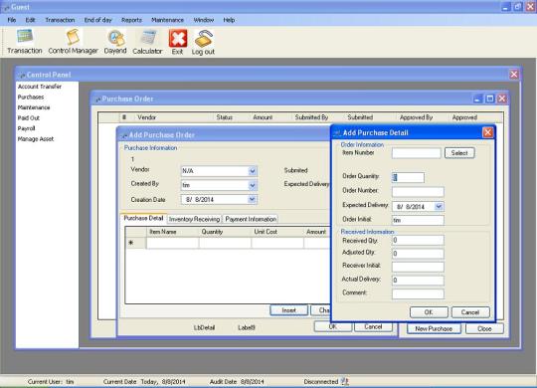
Task: Open the Maintenance menu
Action: 167,20
